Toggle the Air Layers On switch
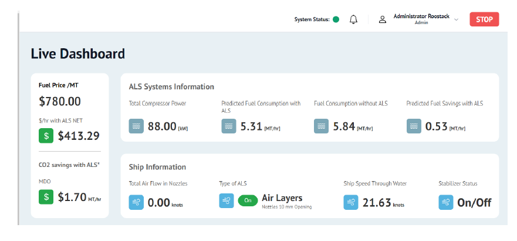This screenshot has width=517, height=241. tap(247, 200)
